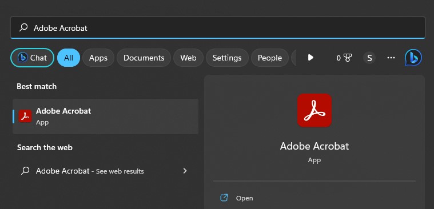This screenshot has width=434, height=209.
Task: Click the Best match heading
Action: 37,87
